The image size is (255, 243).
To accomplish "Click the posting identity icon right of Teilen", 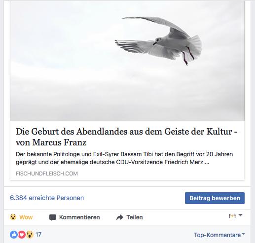I will click(x=232, y=216).
